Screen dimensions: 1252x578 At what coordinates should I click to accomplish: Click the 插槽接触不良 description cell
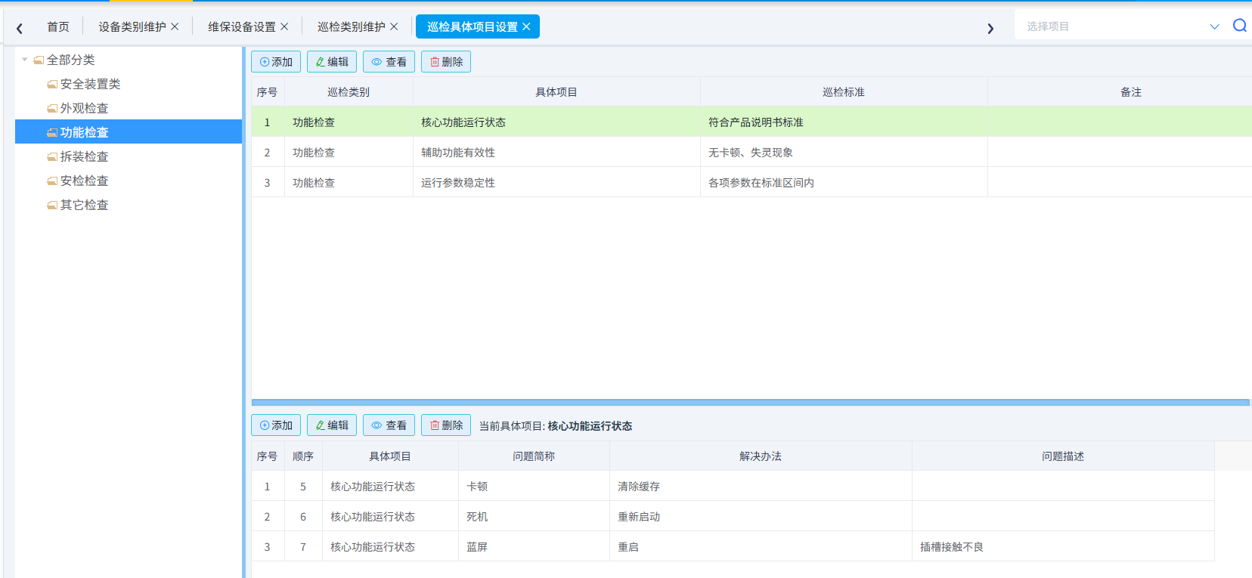pos(1063,546)
